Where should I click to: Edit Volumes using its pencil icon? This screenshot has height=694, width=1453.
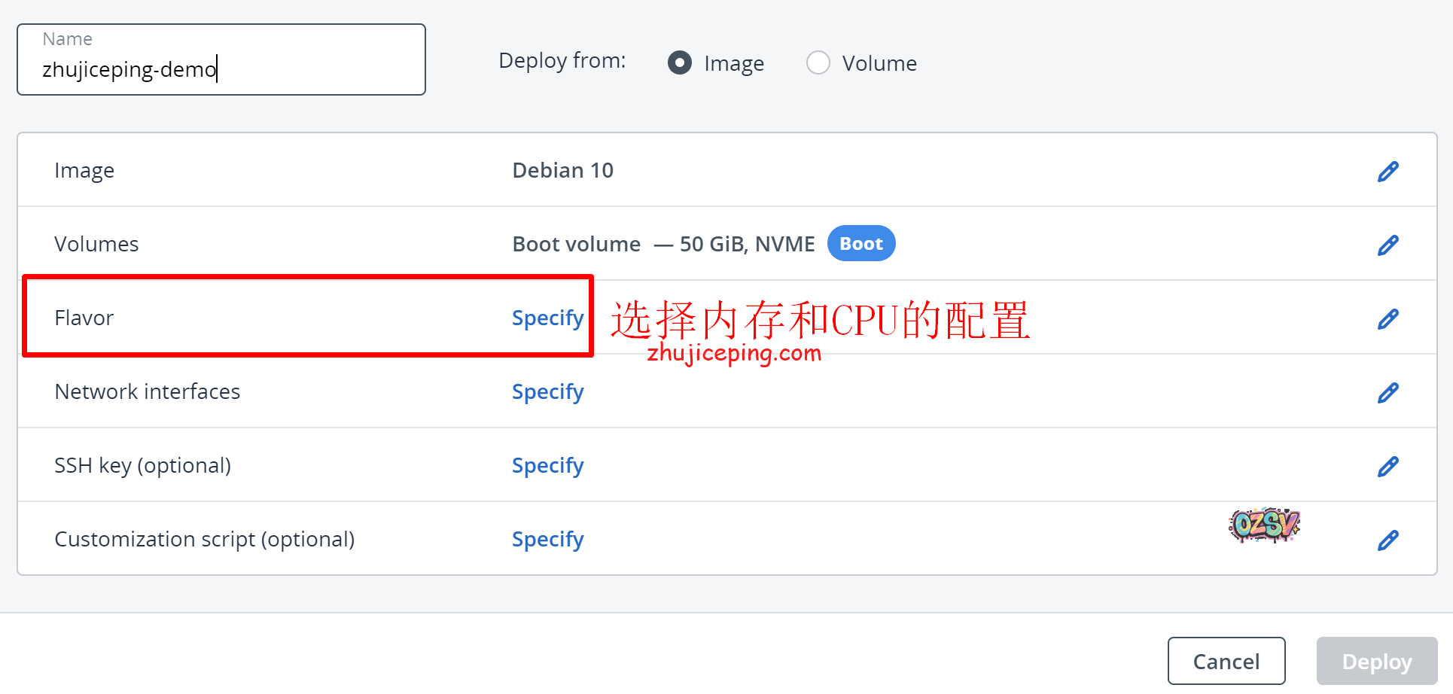[x=1388, y=245]
